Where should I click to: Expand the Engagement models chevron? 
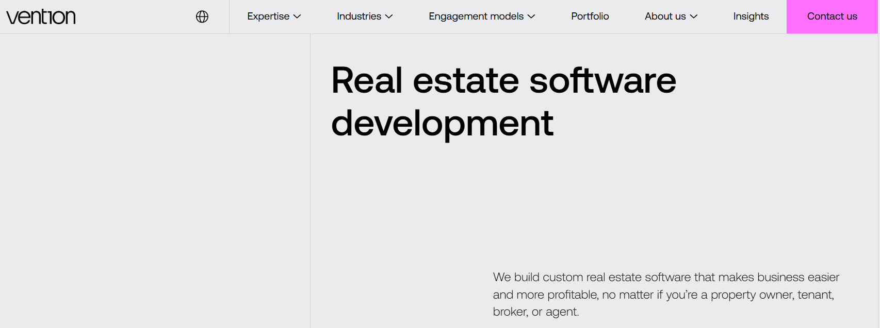(531, 16)
